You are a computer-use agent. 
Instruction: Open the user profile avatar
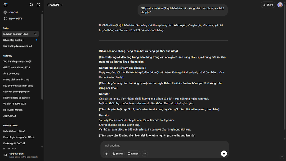[x=280, y=5]
